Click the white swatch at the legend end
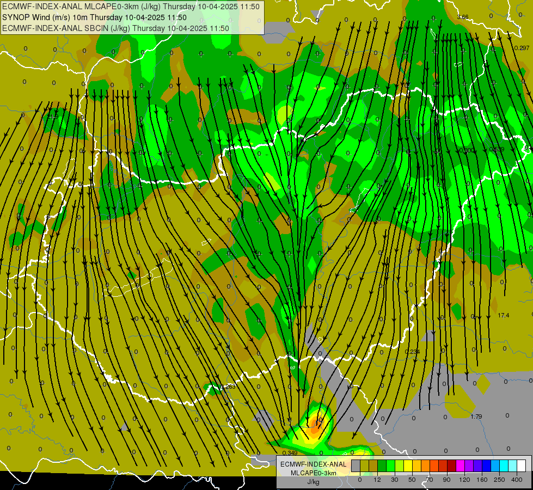The image size is (533, 490). click(x=522, y=465)
